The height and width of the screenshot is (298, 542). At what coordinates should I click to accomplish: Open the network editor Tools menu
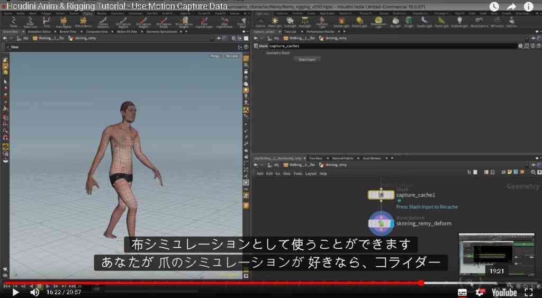[298, 174]
